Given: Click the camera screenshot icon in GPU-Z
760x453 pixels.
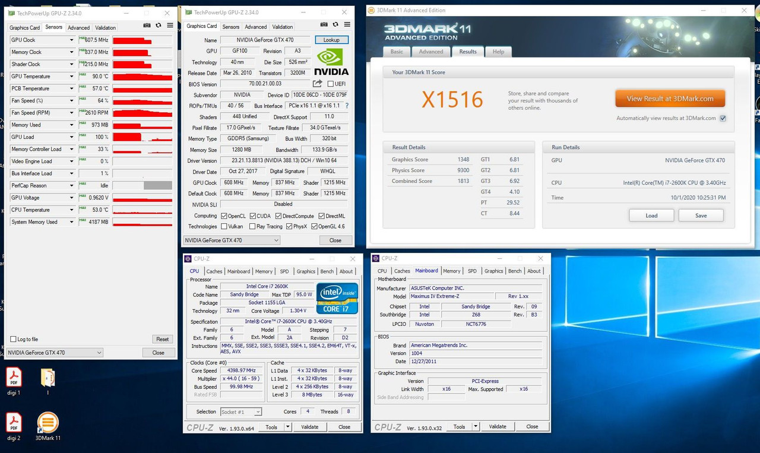Looking at the screenshot, I should [324, 24].
